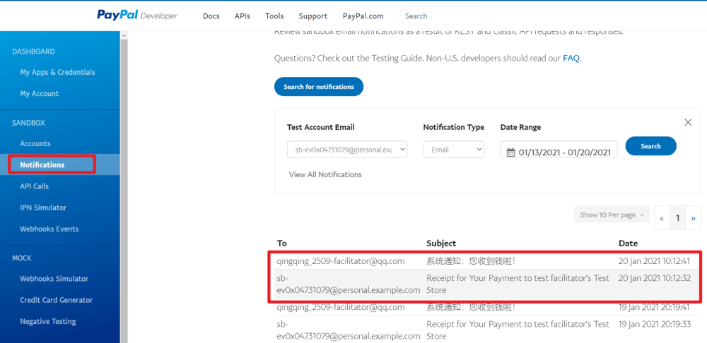The height and width of the screenshot is (343, 707).
Task: Click the top Search input field
Action: 443,16
